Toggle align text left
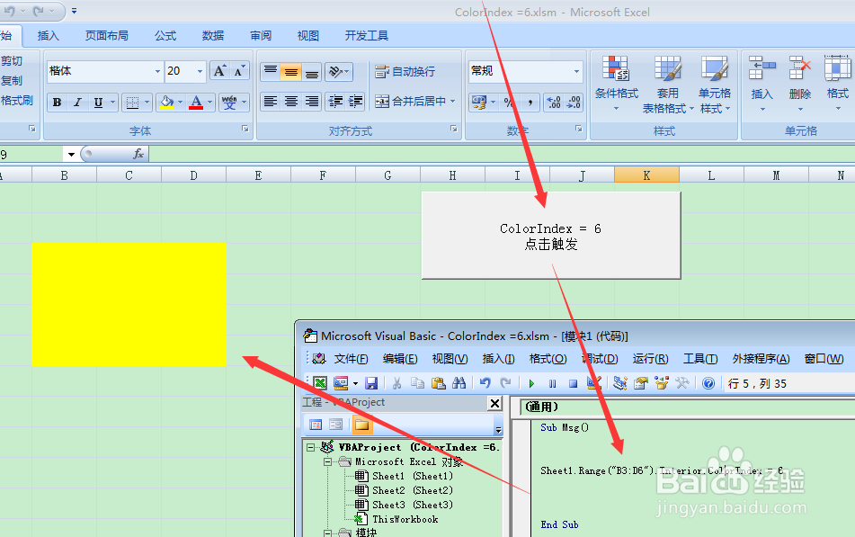 coord(271,102)
